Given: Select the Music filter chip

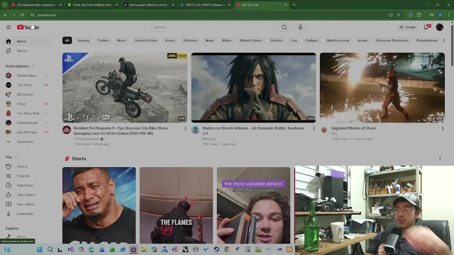Looking at the screenshot, I should click(122, 40).
